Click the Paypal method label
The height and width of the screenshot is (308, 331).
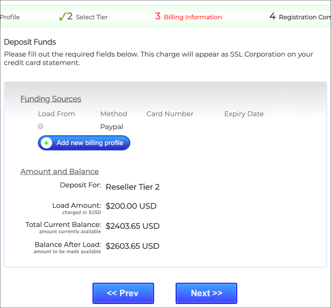(112, 127)
